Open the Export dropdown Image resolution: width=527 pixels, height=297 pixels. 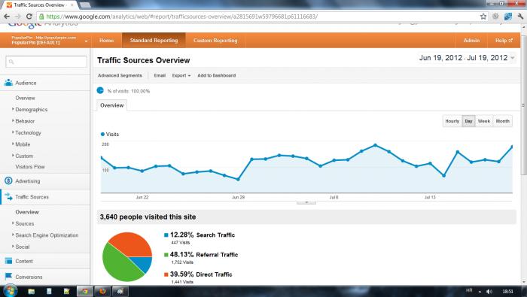click(181, 75)
